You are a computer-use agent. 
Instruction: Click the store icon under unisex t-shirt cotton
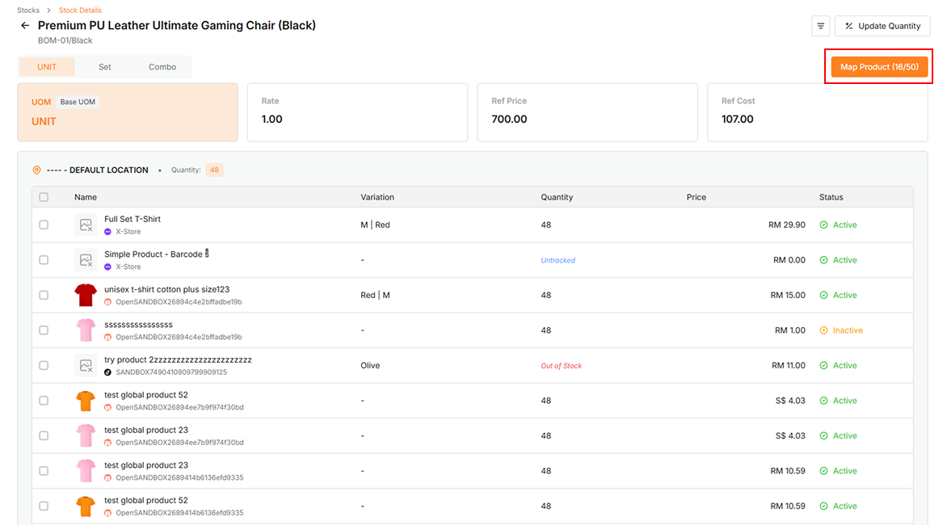107,302
